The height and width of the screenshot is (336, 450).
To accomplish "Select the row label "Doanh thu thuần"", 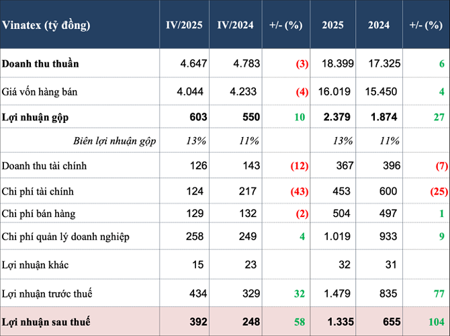I will click(x=40, y=63).
